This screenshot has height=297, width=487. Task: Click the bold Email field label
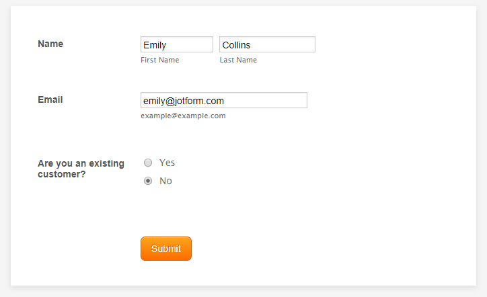(x=50, y=99)
